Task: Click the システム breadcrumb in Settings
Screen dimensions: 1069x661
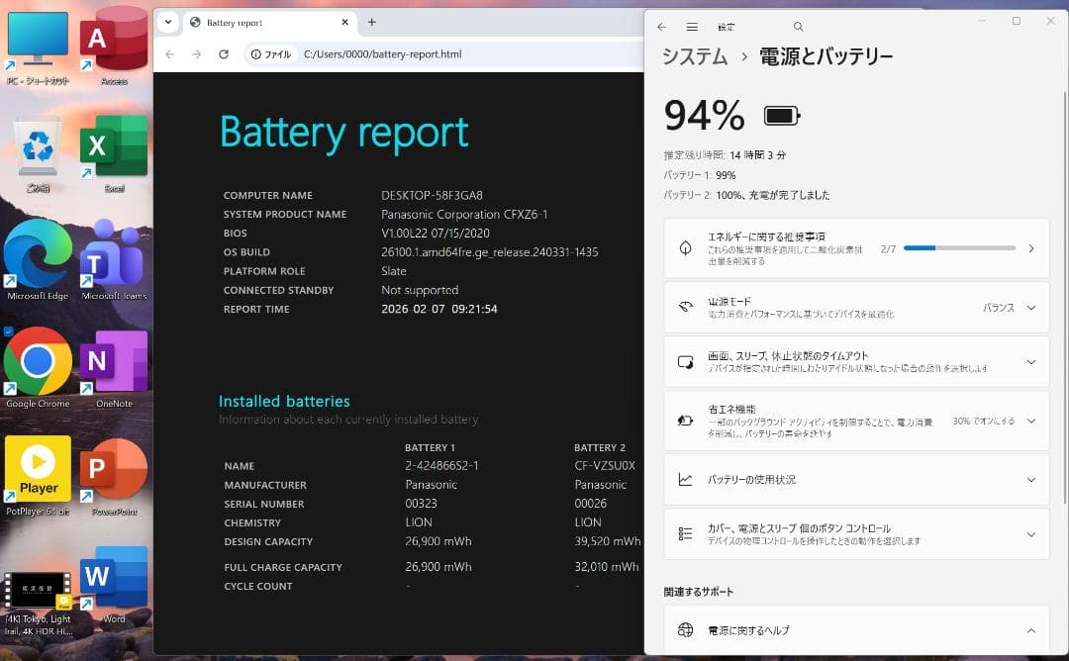Action: click(x=695, y=57)
